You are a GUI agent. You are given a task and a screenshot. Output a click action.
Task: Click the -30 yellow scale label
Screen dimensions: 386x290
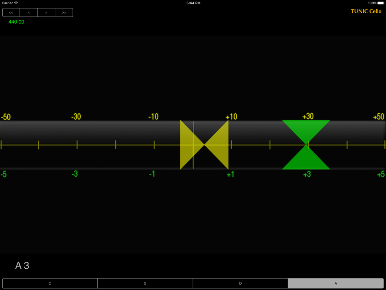tap(76, 117)
